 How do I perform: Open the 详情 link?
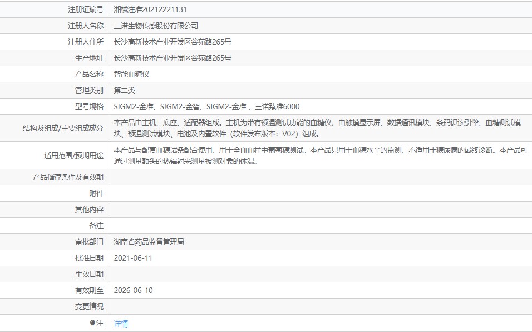tap(121, 324)
